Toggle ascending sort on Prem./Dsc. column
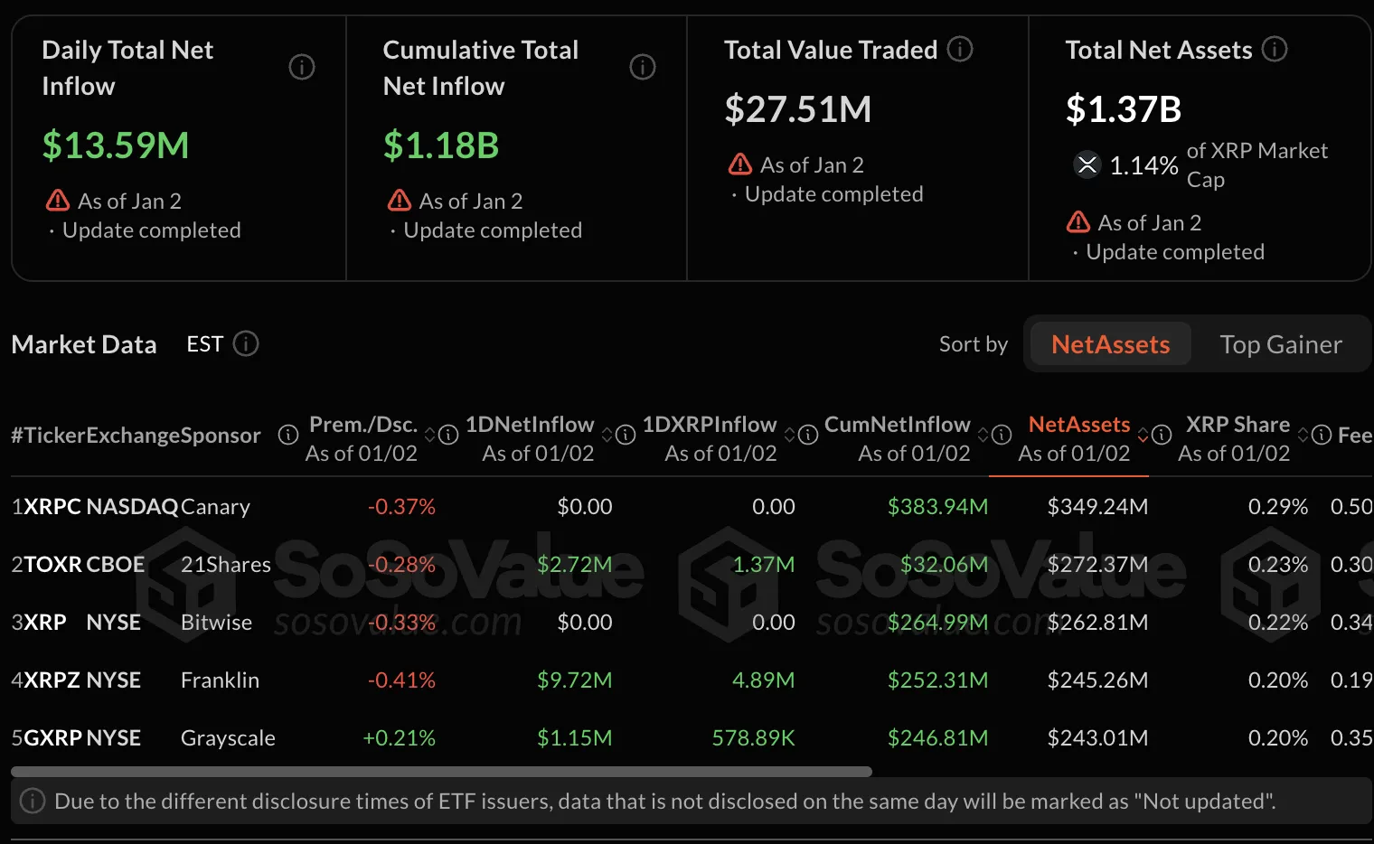 tap(432, 435)
